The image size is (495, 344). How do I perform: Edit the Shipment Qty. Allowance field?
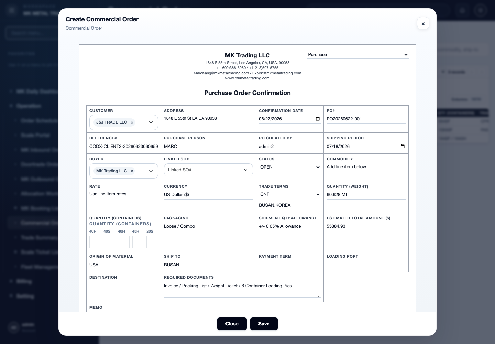pos(289,226)
